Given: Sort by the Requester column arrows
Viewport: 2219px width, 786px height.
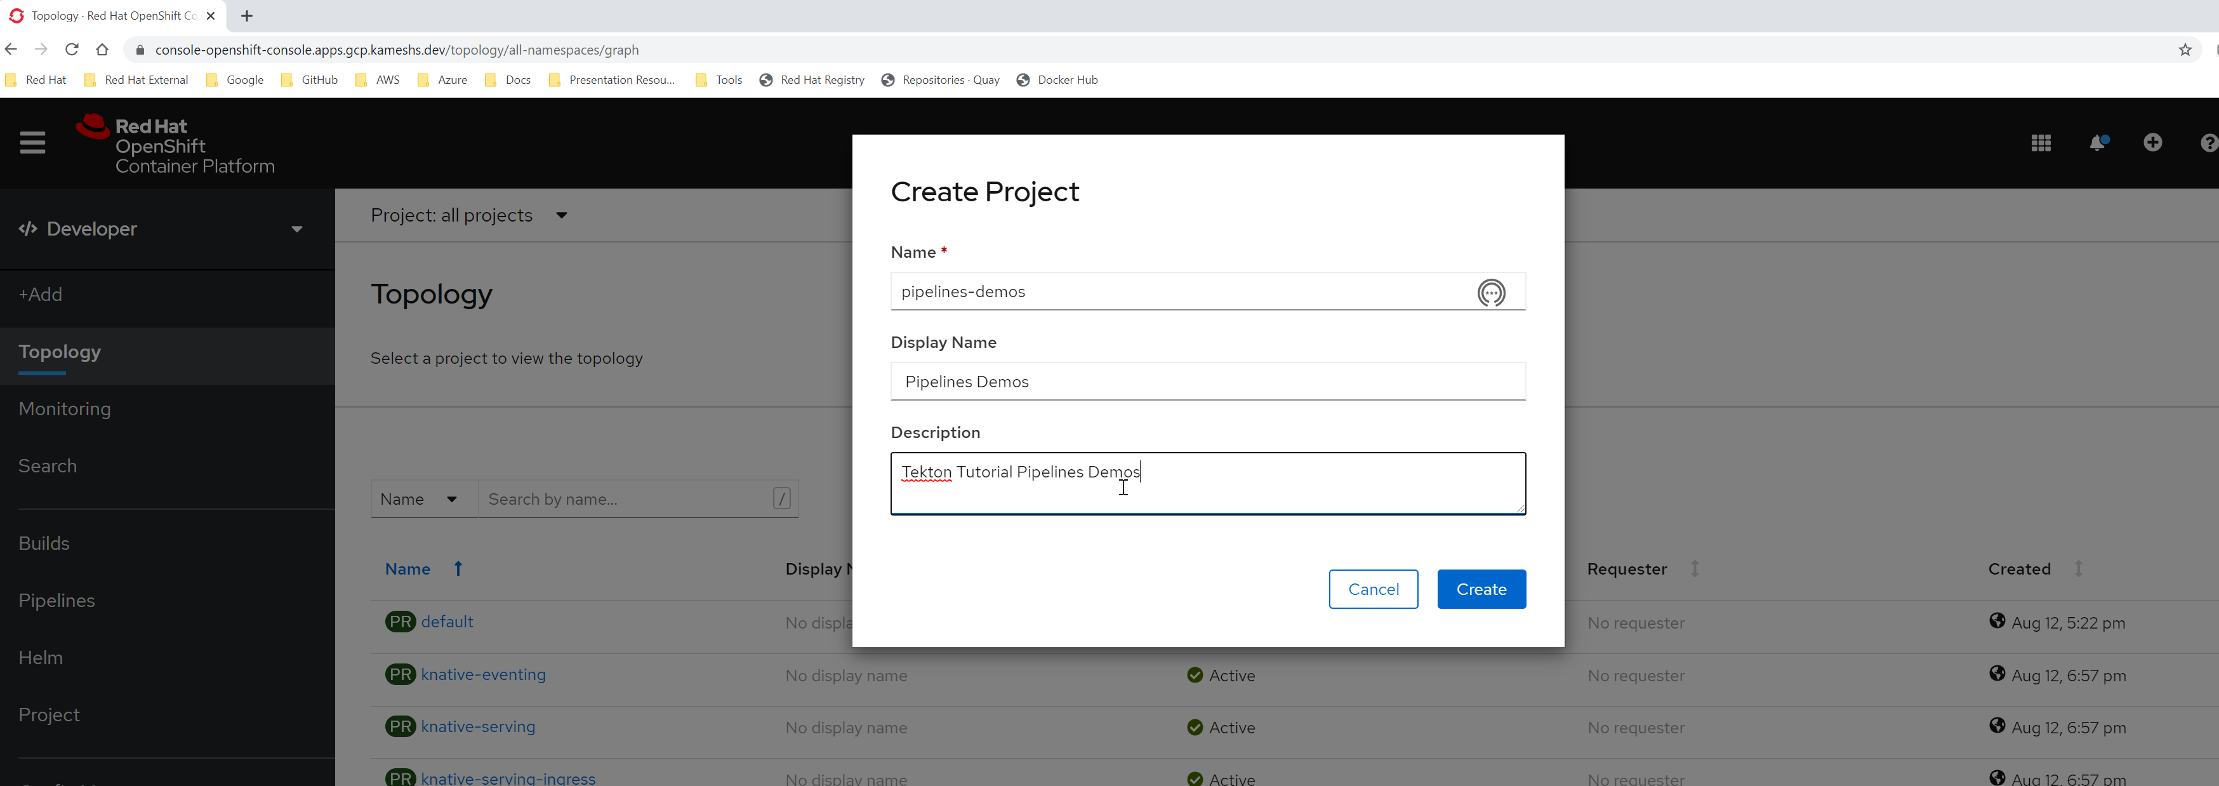Looking at the screenshot, I should tap(1695, 569).
